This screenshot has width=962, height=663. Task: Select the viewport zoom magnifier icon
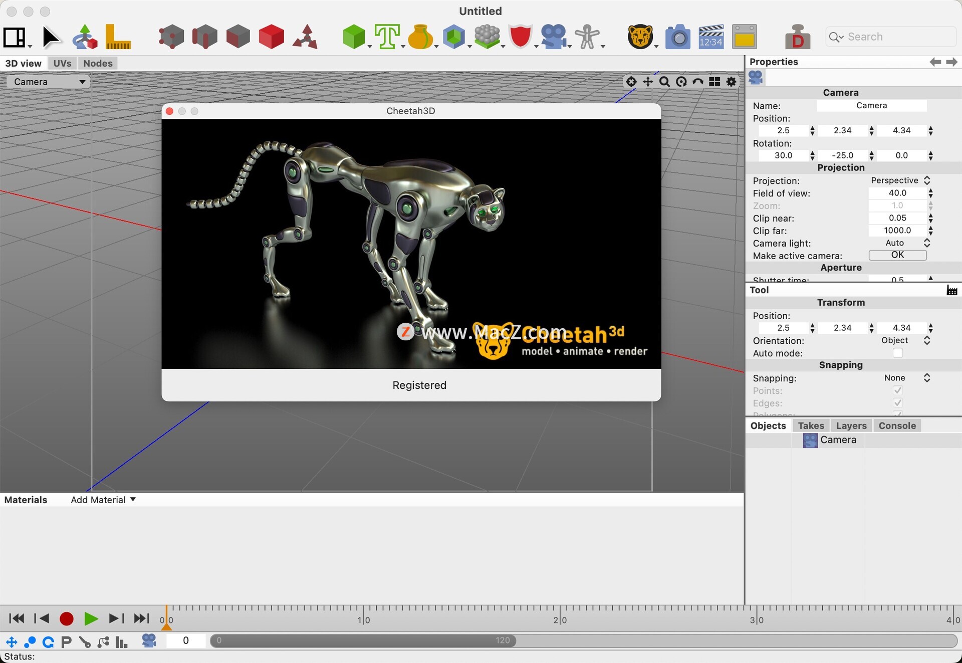click(665, 82)
